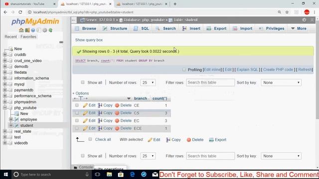Toggle the Check all checkbox
Viewport: 319px width, 179px height.
click(x=90, y=139)
